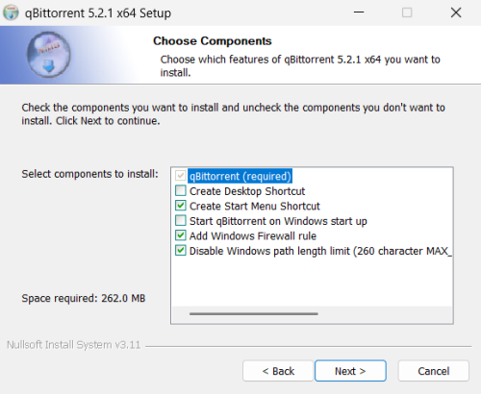The height and width of the screenshot is (394, 481).
Task: Click the Nullsoft Install System v3.11 label
Action: pos(74,345)
